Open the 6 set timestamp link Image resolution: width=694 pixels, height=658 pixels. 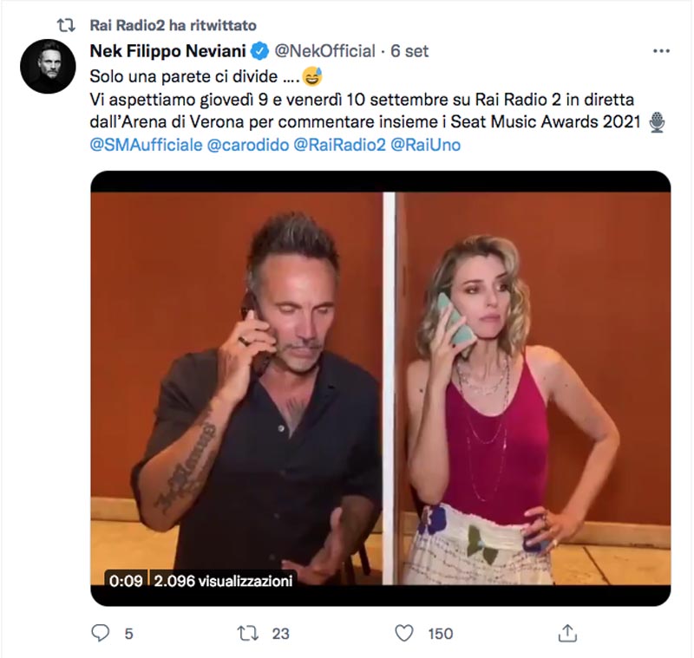tap(409, 51)
